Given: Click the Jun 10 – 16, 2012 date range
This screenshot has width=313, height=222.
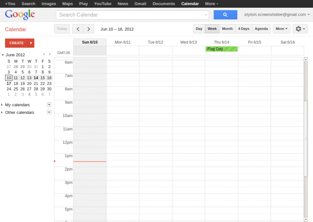Looking at the screenshot, I should pos(117,29).
